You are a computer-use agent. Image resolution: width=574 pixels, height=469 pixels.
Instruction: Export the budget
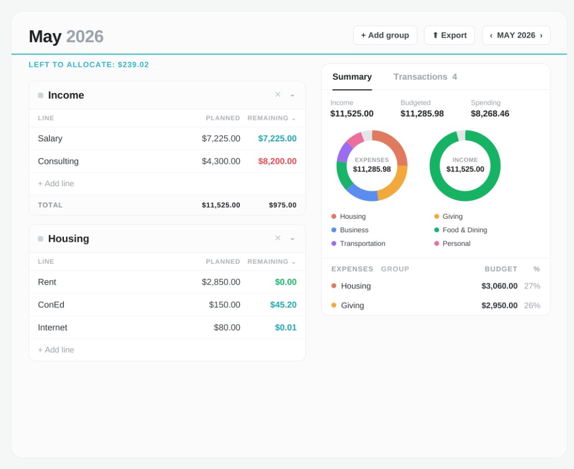click(x=449, y=35)
